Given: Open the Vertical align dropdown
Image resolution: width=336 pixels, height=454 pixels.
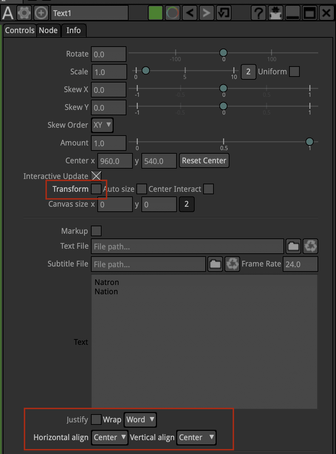Looking at the screenshot, I should coord(196,437).
